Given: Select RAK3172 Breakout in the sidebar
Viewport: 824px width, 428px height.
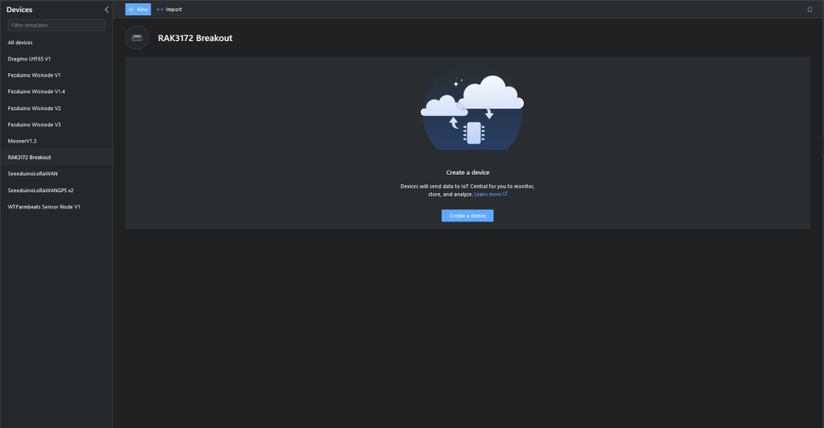Looking at the screenshot, I should (29, 157).
